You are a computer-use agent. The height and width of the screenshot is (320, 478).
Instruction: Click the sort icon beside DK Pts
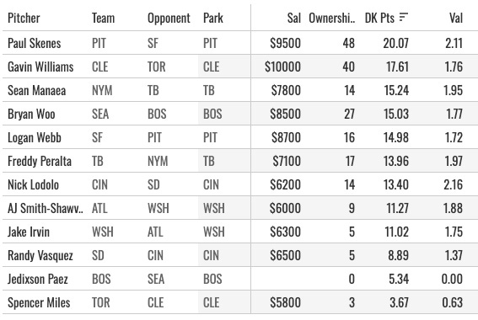click(x=403, y=18)
